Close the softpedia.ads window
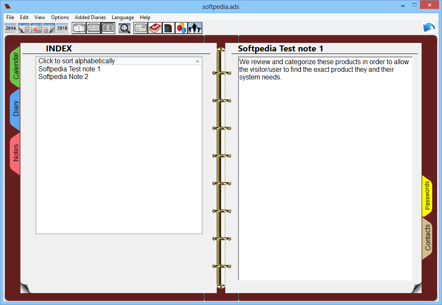The width and height of the screenshot is (442, 305). coord(430,5)
